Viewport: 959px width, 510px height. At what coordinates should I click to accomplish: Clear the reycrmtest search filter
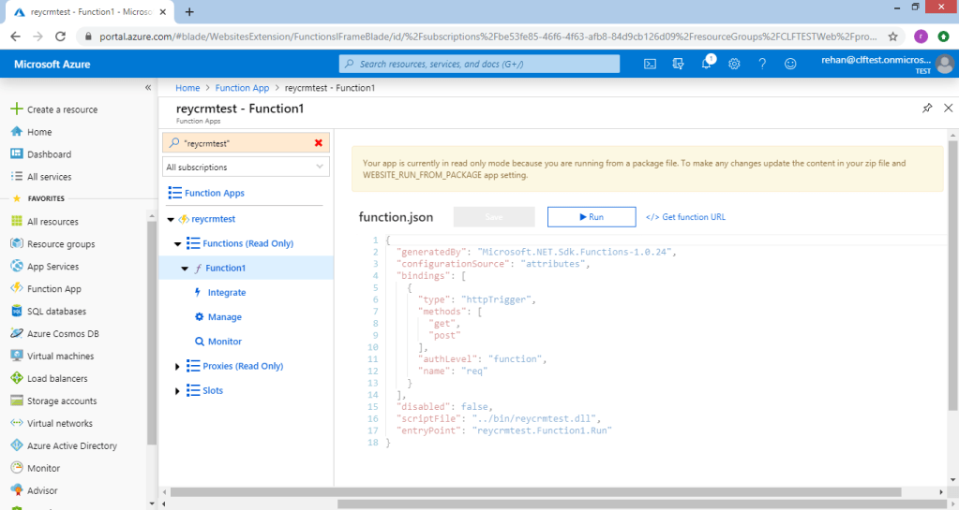pos(319,143)
